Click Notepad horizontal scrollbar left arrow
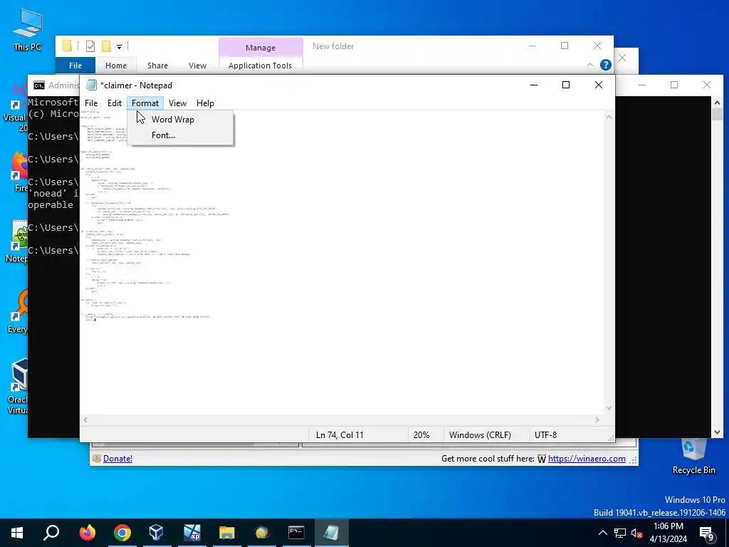The height and width of the screenshot is (547, 729). (x=85, y=420)
